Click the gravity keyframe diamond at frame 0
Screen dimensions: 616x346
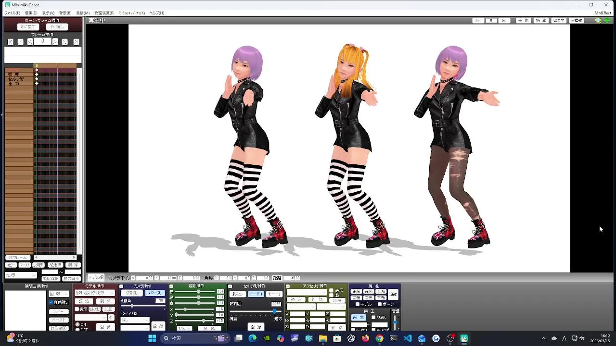36,84
